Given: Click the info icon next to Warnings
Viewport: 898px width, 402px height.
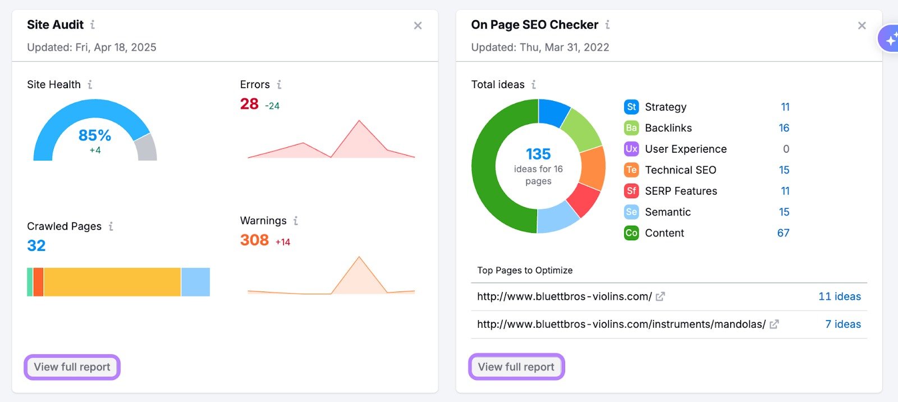Looking at the screenshot, I should click(x=296, y=221).
